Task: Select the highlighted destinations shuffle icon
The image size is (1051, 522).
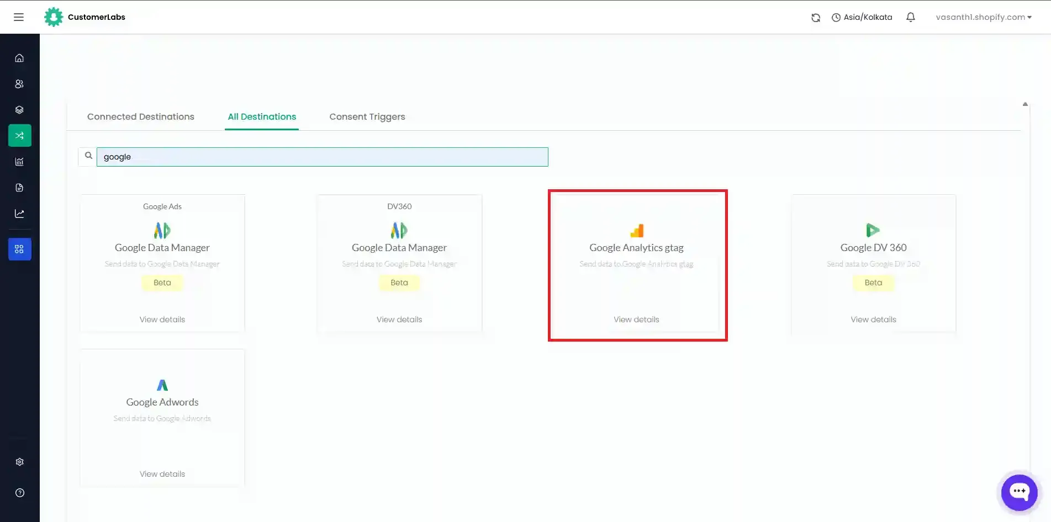Action: click(20, 136)
